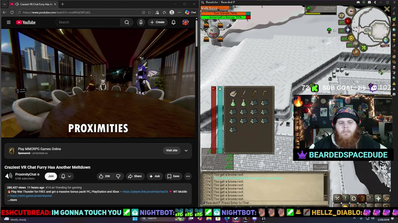Click RuneLite Discord icon in title bar
The width and height of the screenshot is (398, 223).
pyautogui.click(x=358, y=2)
